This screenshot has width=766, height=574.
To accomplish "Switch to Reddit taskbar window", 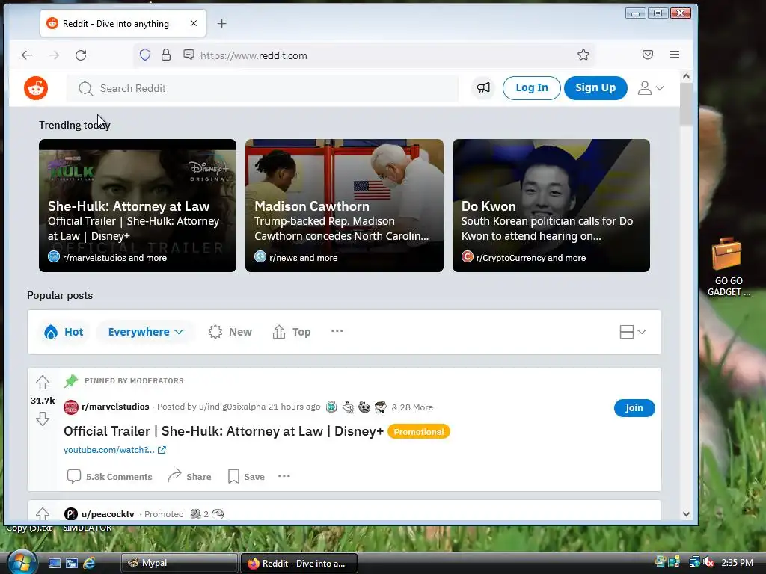I will click(x=299, y=563).
